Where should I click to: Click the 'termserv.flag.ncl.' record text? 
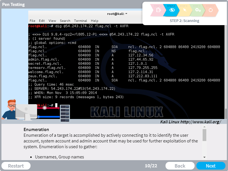47,68
